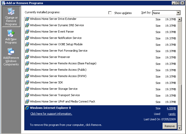This screenshot has height=134, width=186.
Task: Select Windows Home Server Remote Access (Base Package)
Action: (x=101, y=64)
